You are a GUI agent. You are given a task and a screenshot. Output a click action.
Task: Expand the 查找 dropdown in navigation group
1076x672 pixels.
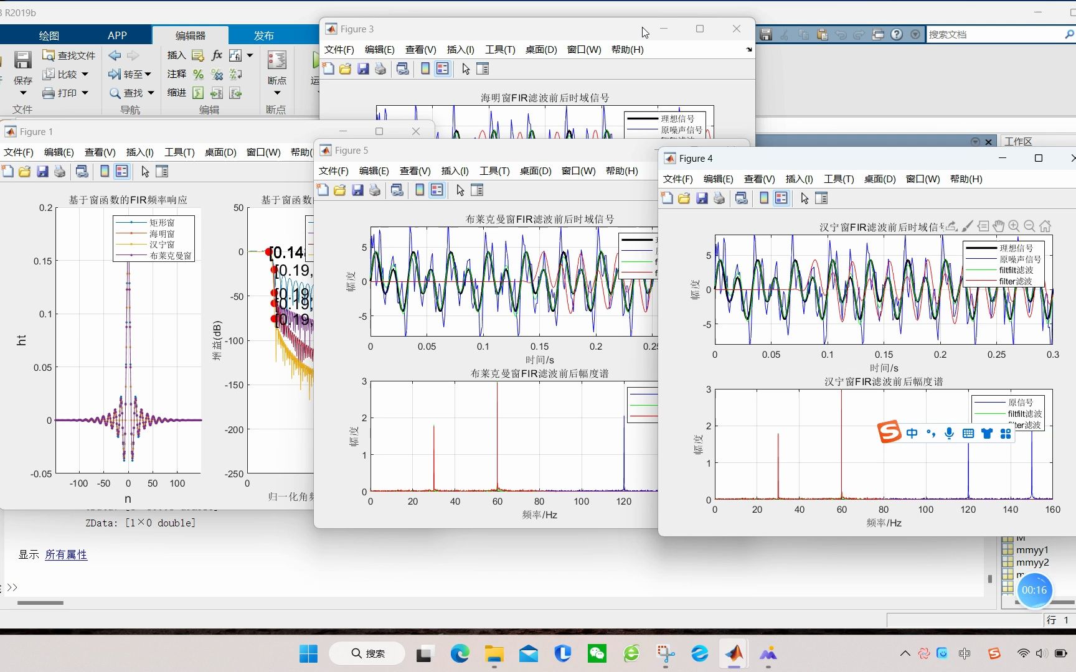pos(151,93)
